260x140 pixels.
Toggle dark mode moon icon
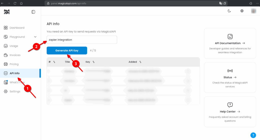point(229,11)
